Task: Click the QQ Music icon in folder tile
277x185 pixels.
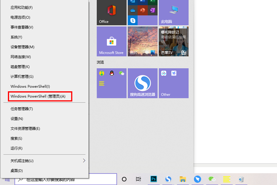Action: pyautogui.click(x=102, y=73)
